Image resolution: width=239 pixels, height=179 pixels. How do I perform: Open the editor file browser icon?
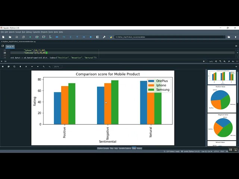click(3, 46)
